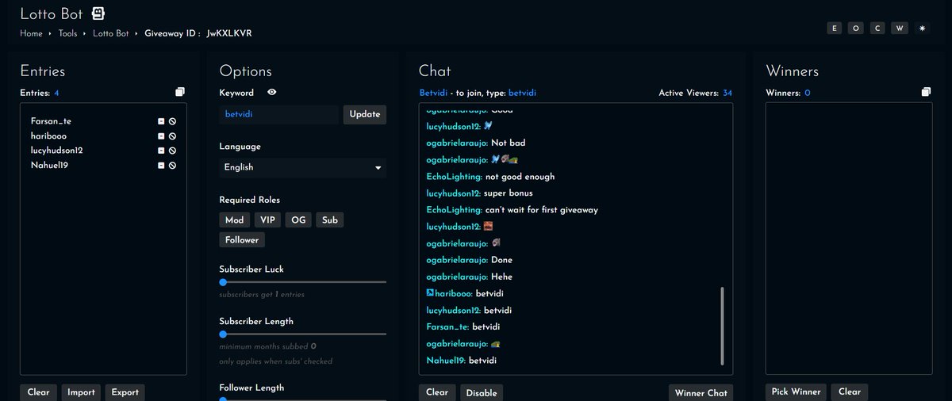Open Winner Chat

[x=701, y=392]
